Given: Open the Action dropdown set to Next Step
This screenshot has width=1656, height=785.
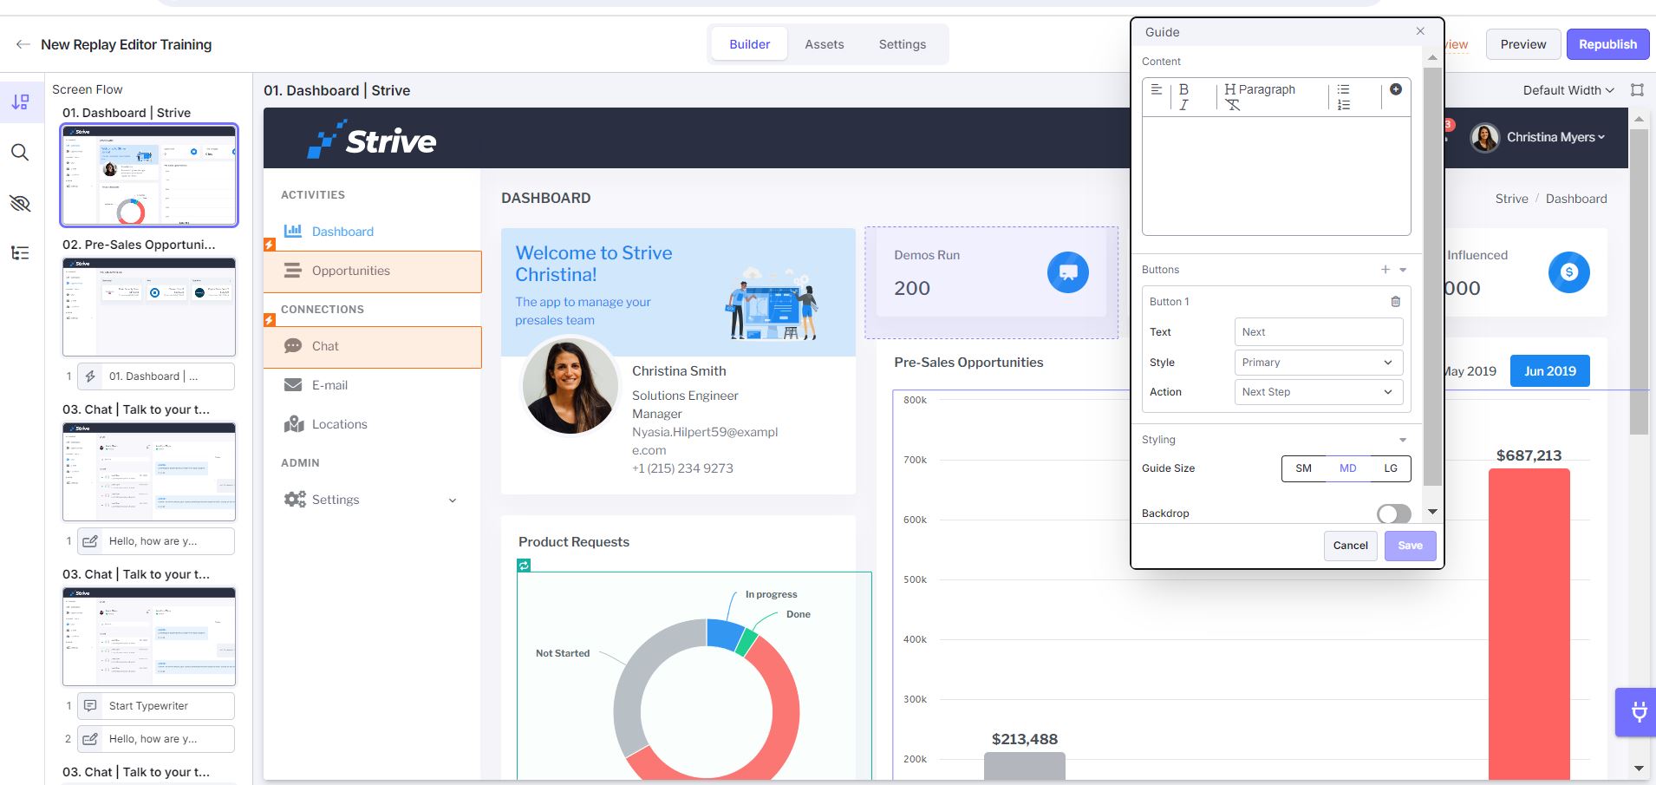Looking at the screenshot, I should click(x=1318, y=392).
